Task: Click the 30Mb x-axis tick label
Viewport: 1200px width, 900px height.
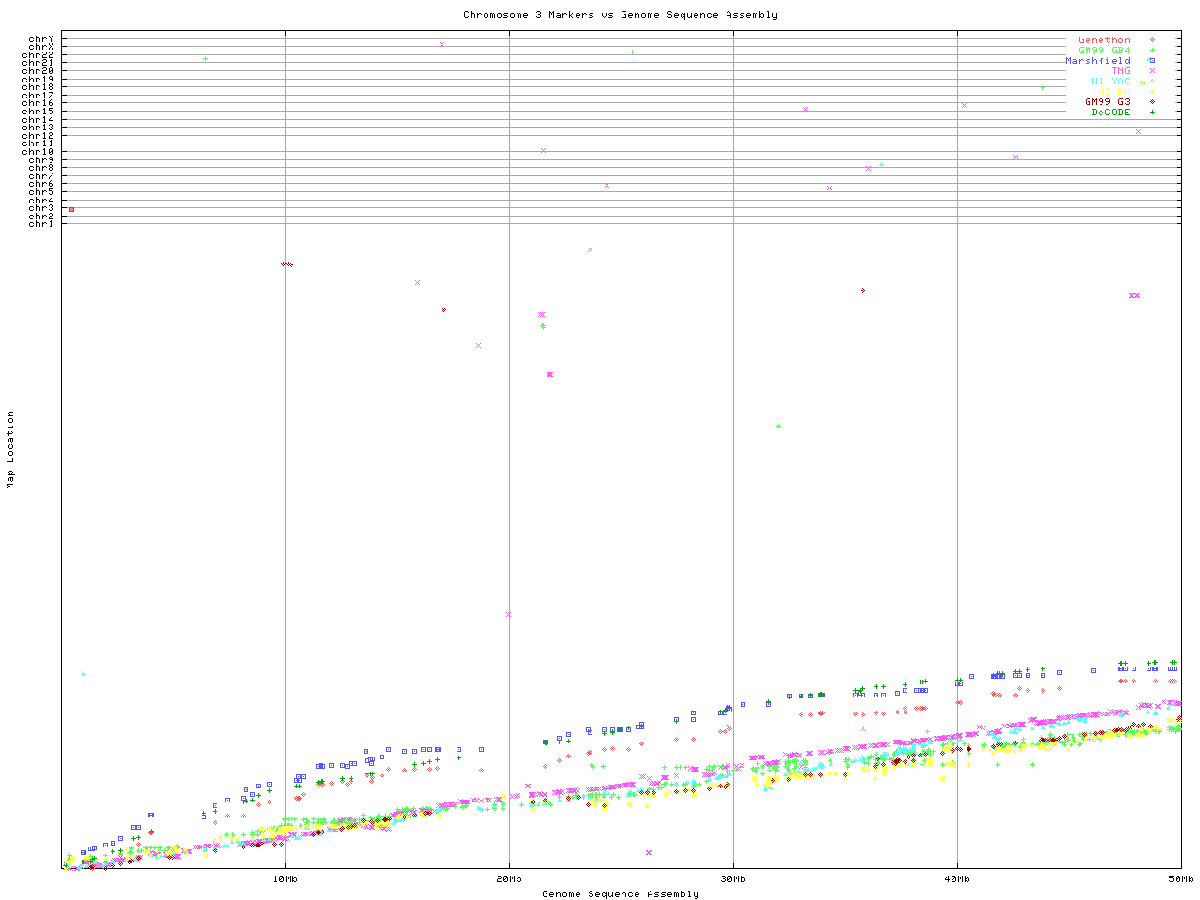Action: pyautogui.click(x=733, y=879)
